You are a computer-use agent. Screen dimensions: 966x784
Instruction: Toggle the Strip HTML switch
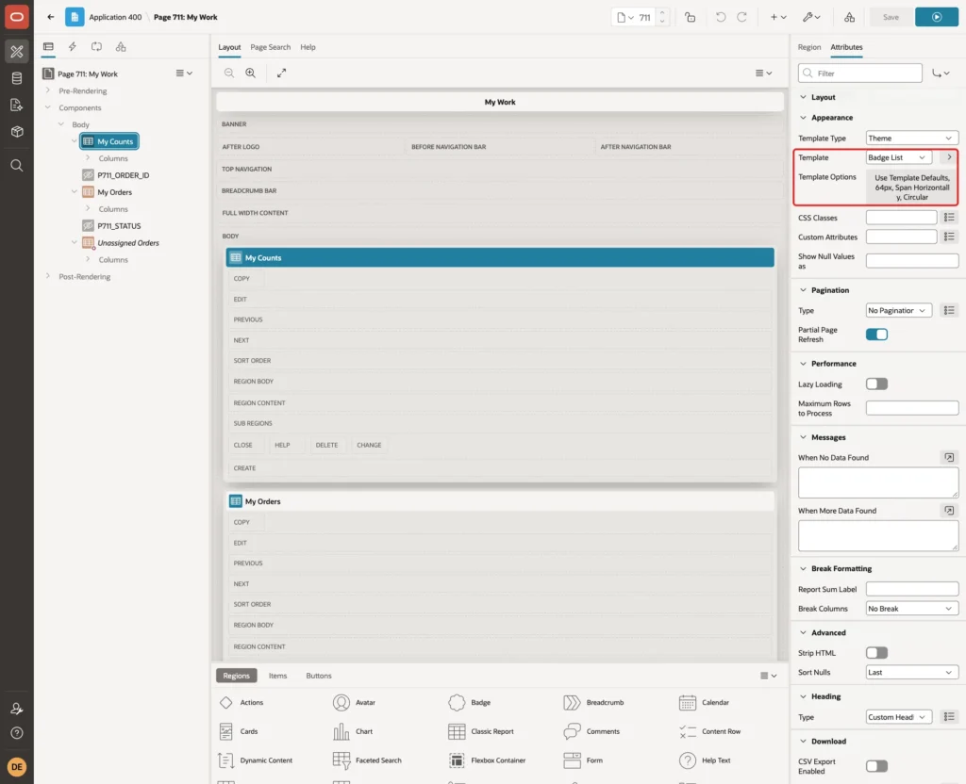(x=876, y=652)
